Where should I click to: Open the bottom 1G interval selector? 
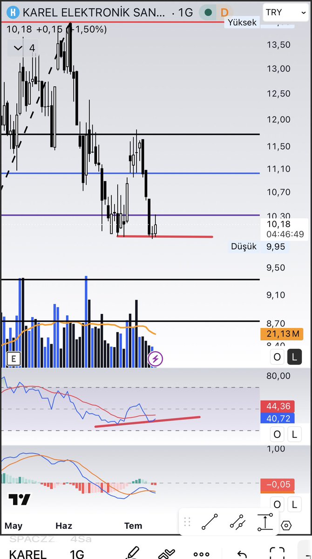(x=77, y=554)
